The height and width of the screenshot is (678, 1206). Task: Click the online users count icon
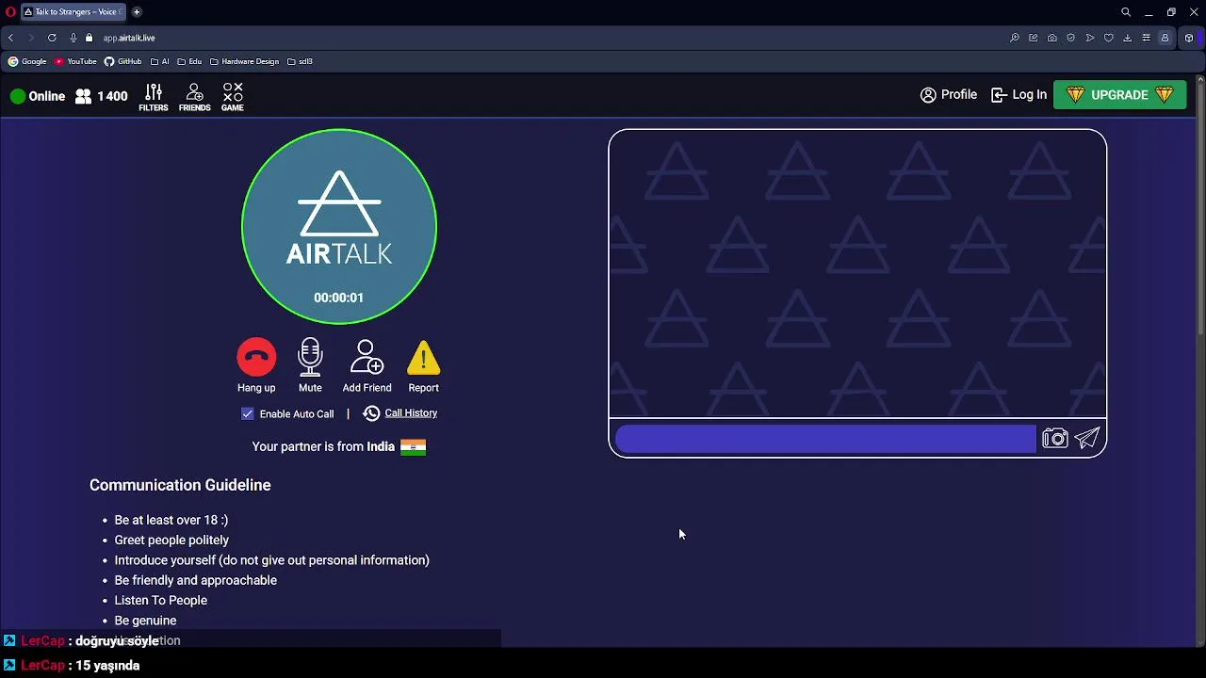click(x=83, y=96)
